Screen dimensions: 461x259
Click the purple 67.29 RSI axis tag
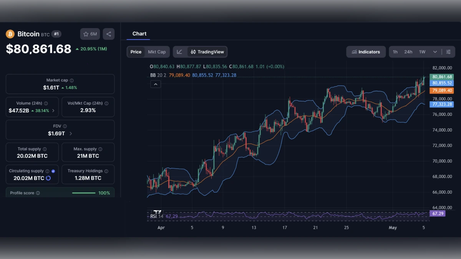438,213
